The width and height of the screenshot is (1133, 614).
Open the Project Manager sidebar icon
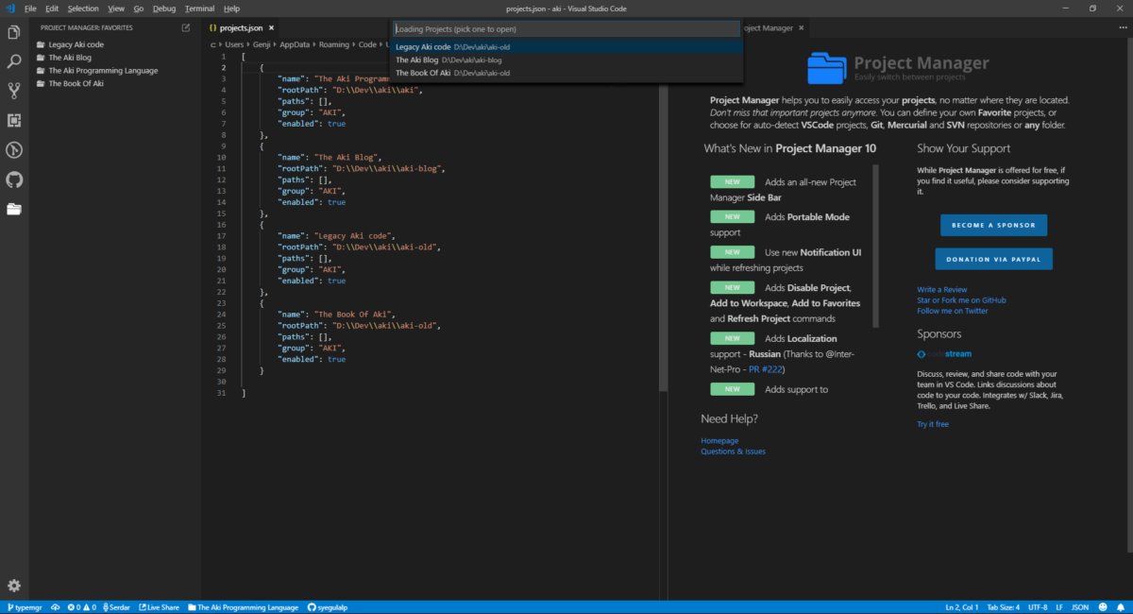14,209
